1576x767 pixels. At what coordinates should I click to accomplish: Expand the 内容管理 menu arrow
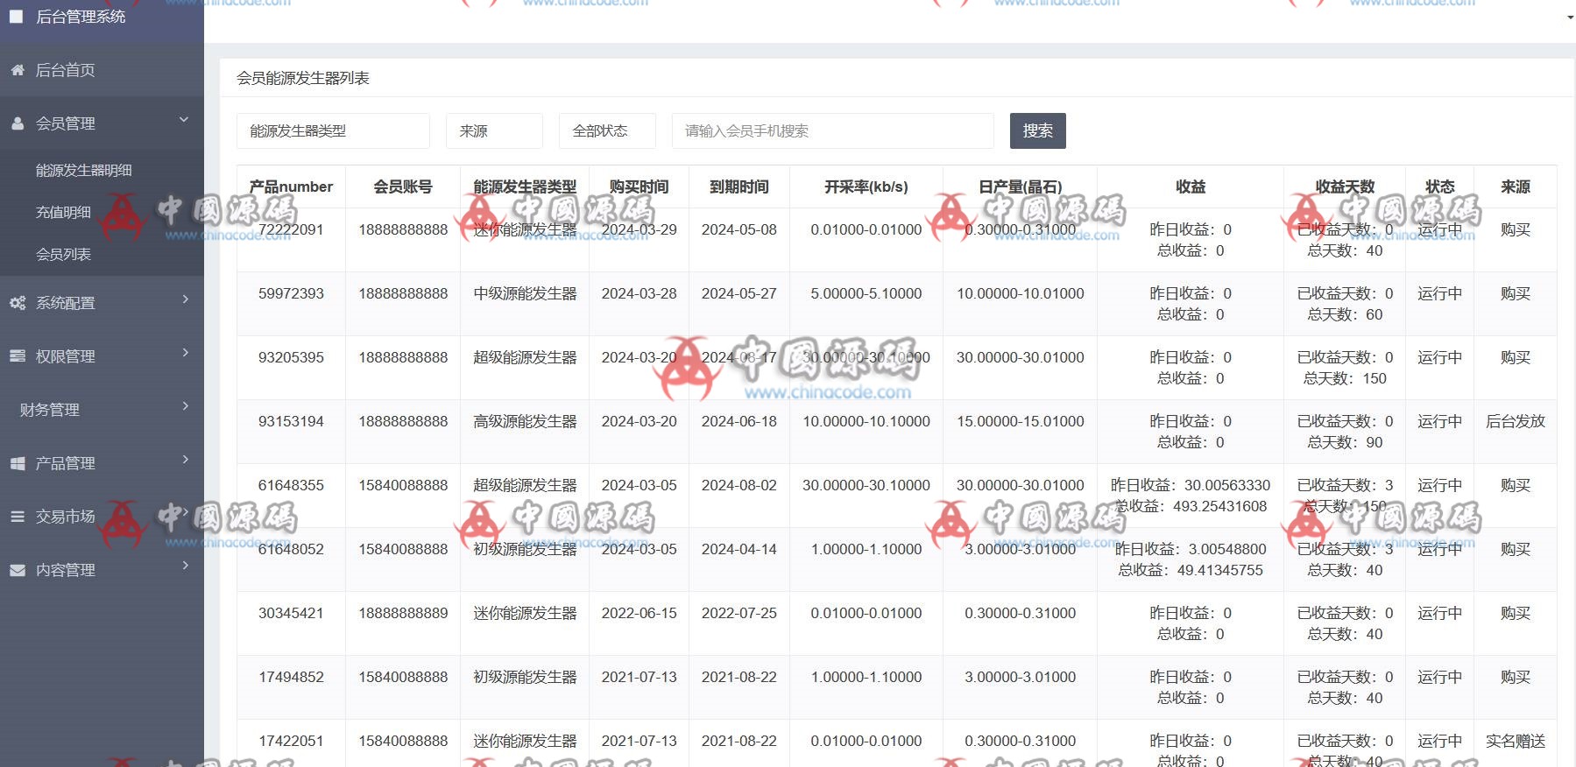click(x=185, y=566)
